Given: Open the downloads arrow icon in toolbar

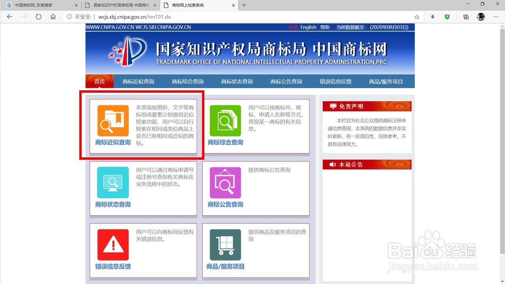Looking at the screenshot, I should coord(432,17).
